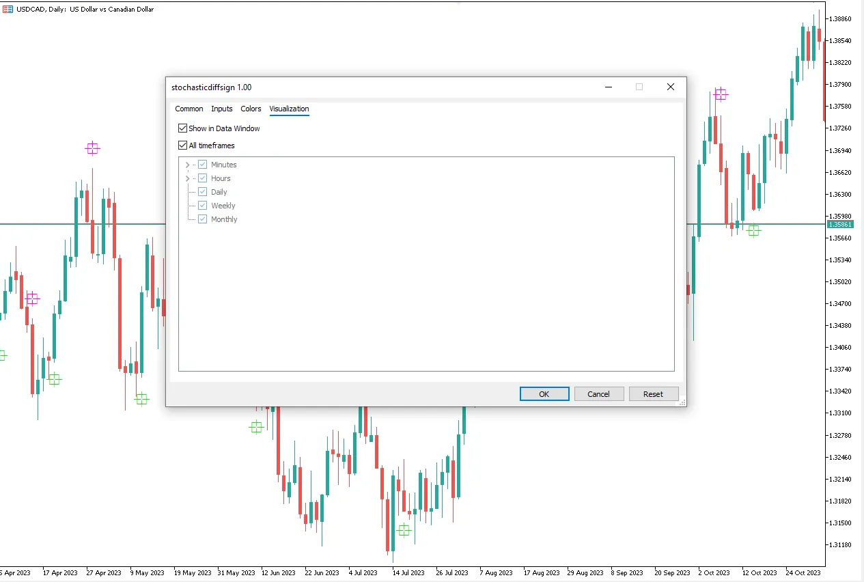Click the 1.38860 price axis label
The width and height of the screenshot is (864, 582).
(839, 18)
